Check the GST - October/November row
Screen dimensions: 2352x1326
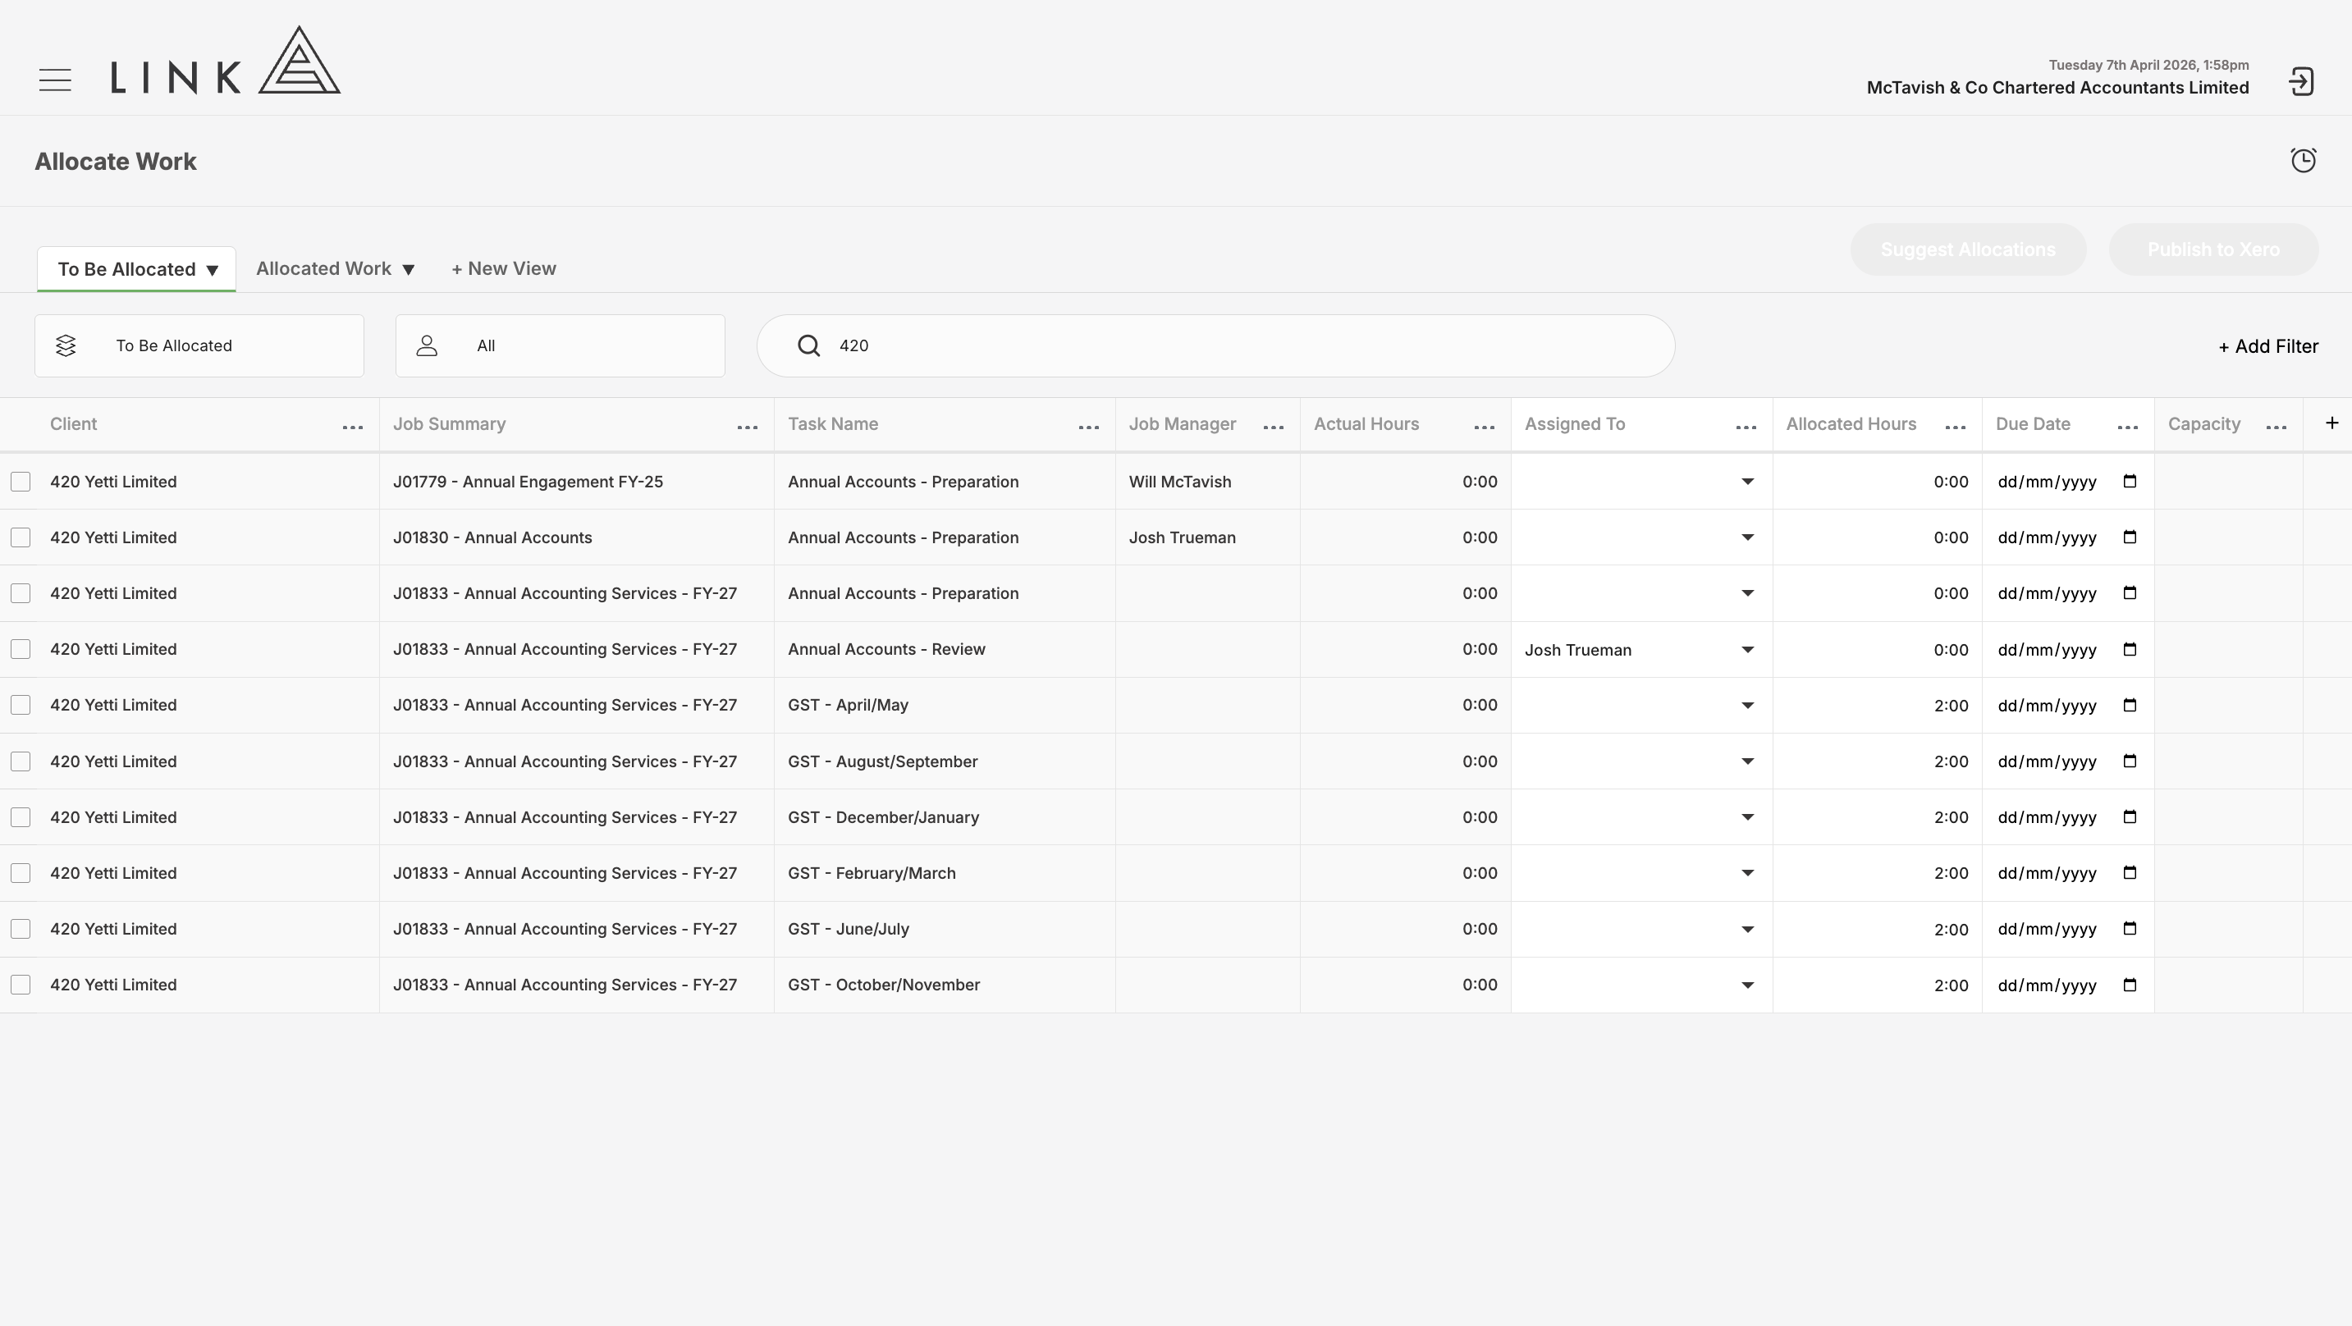click(x=21, y=985)
